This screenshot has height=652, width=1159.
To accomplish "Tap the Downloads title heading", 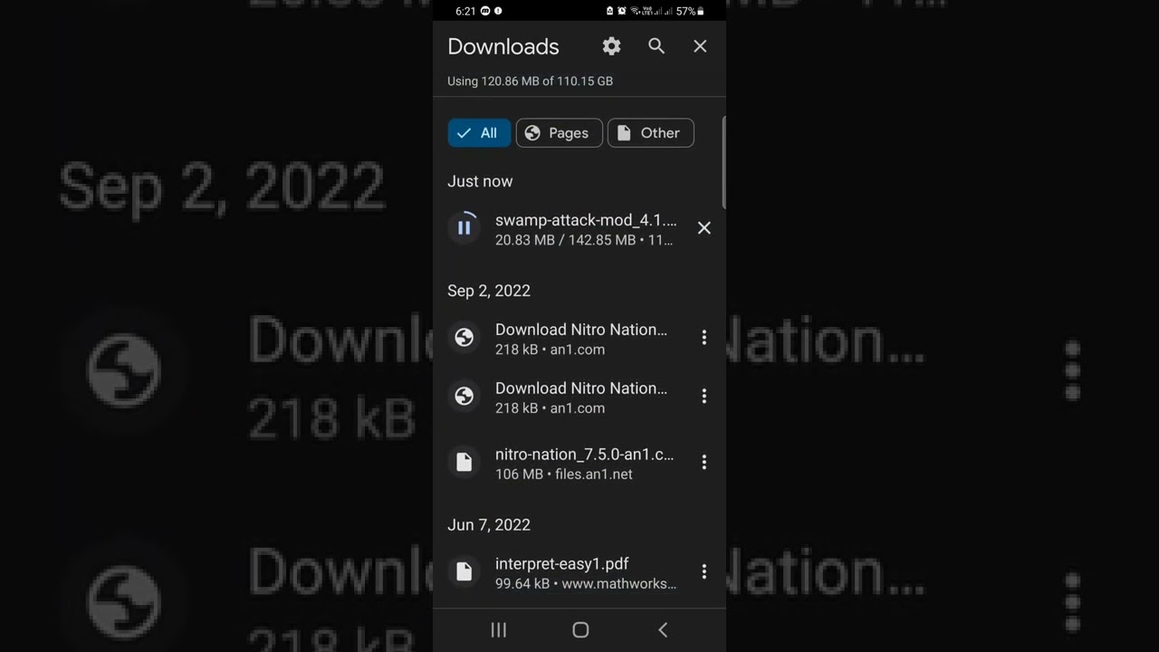I will 503,46.
